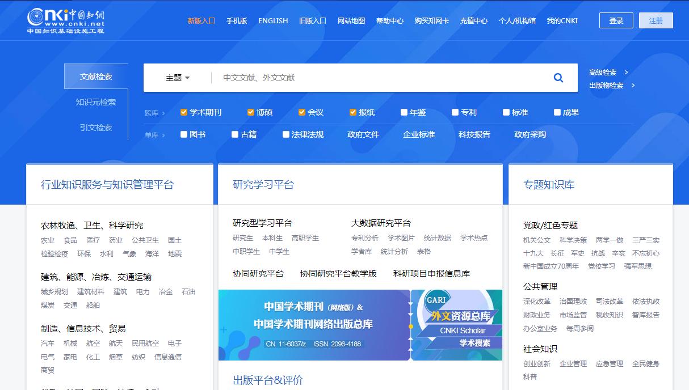Viewport: 689px width, 390px height.
Task: Open the 行业知识服务与知识管理平台 heading
Action: point(107,185)
